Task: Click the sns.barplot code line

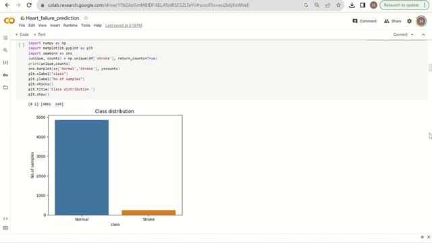Action: (74, 69)
